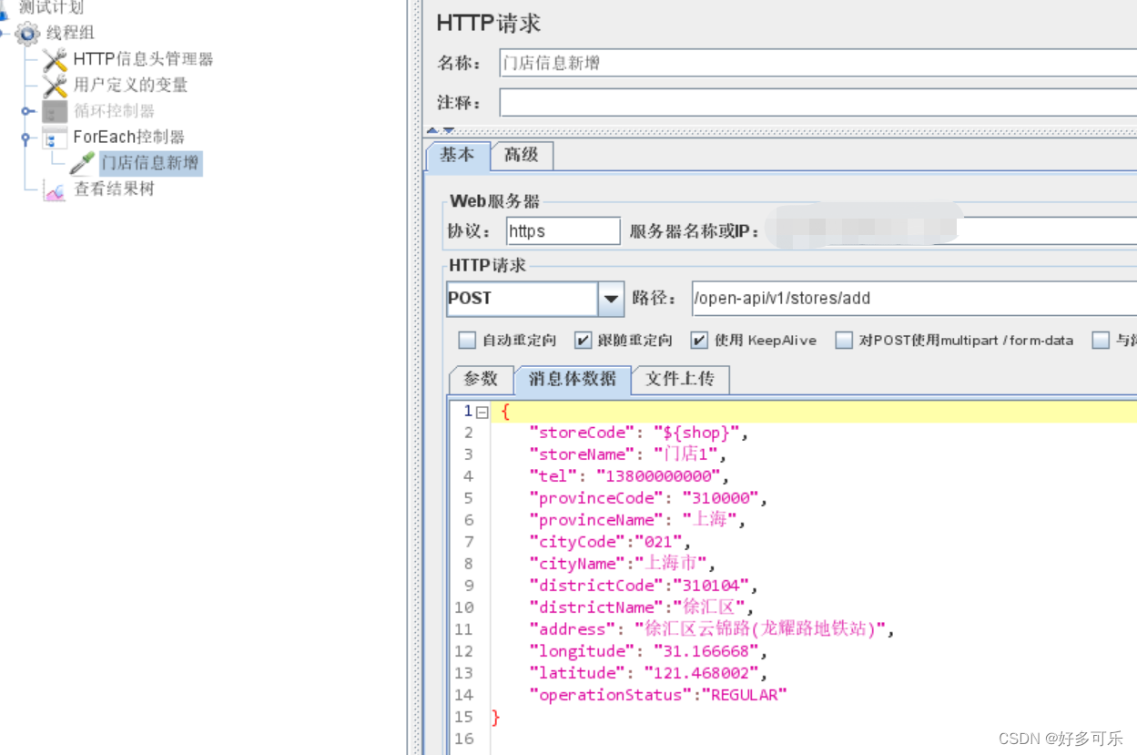1137x755 pixels.
Task: Click the "cityName" line in body
Action: point(623,564)
